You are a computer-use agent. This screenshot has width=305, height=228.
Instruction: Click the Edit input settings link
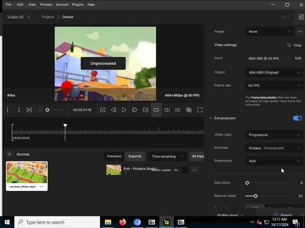[x=298, y=58]
